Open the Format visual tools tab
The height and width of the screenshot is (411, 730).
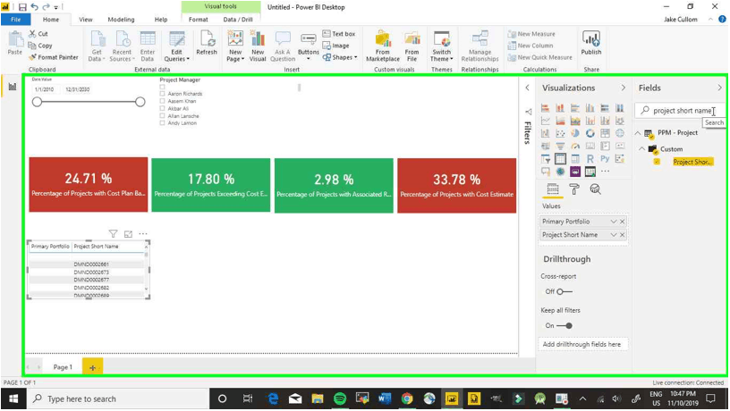point(199,20)
